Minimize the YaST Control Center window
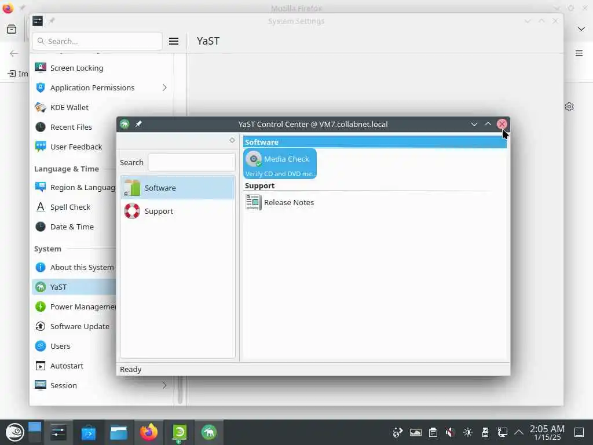The width and height of the screenshot is (593, 445). coord(474,124)
